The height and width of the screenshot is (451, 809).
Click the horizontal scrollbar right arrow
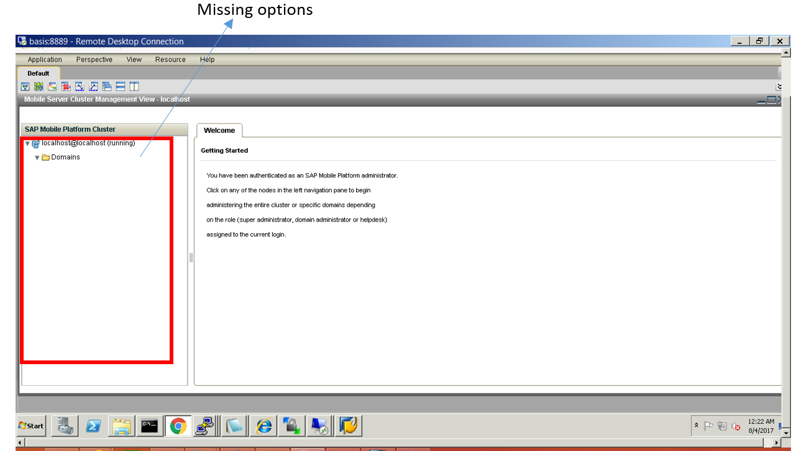coord(775,442)
